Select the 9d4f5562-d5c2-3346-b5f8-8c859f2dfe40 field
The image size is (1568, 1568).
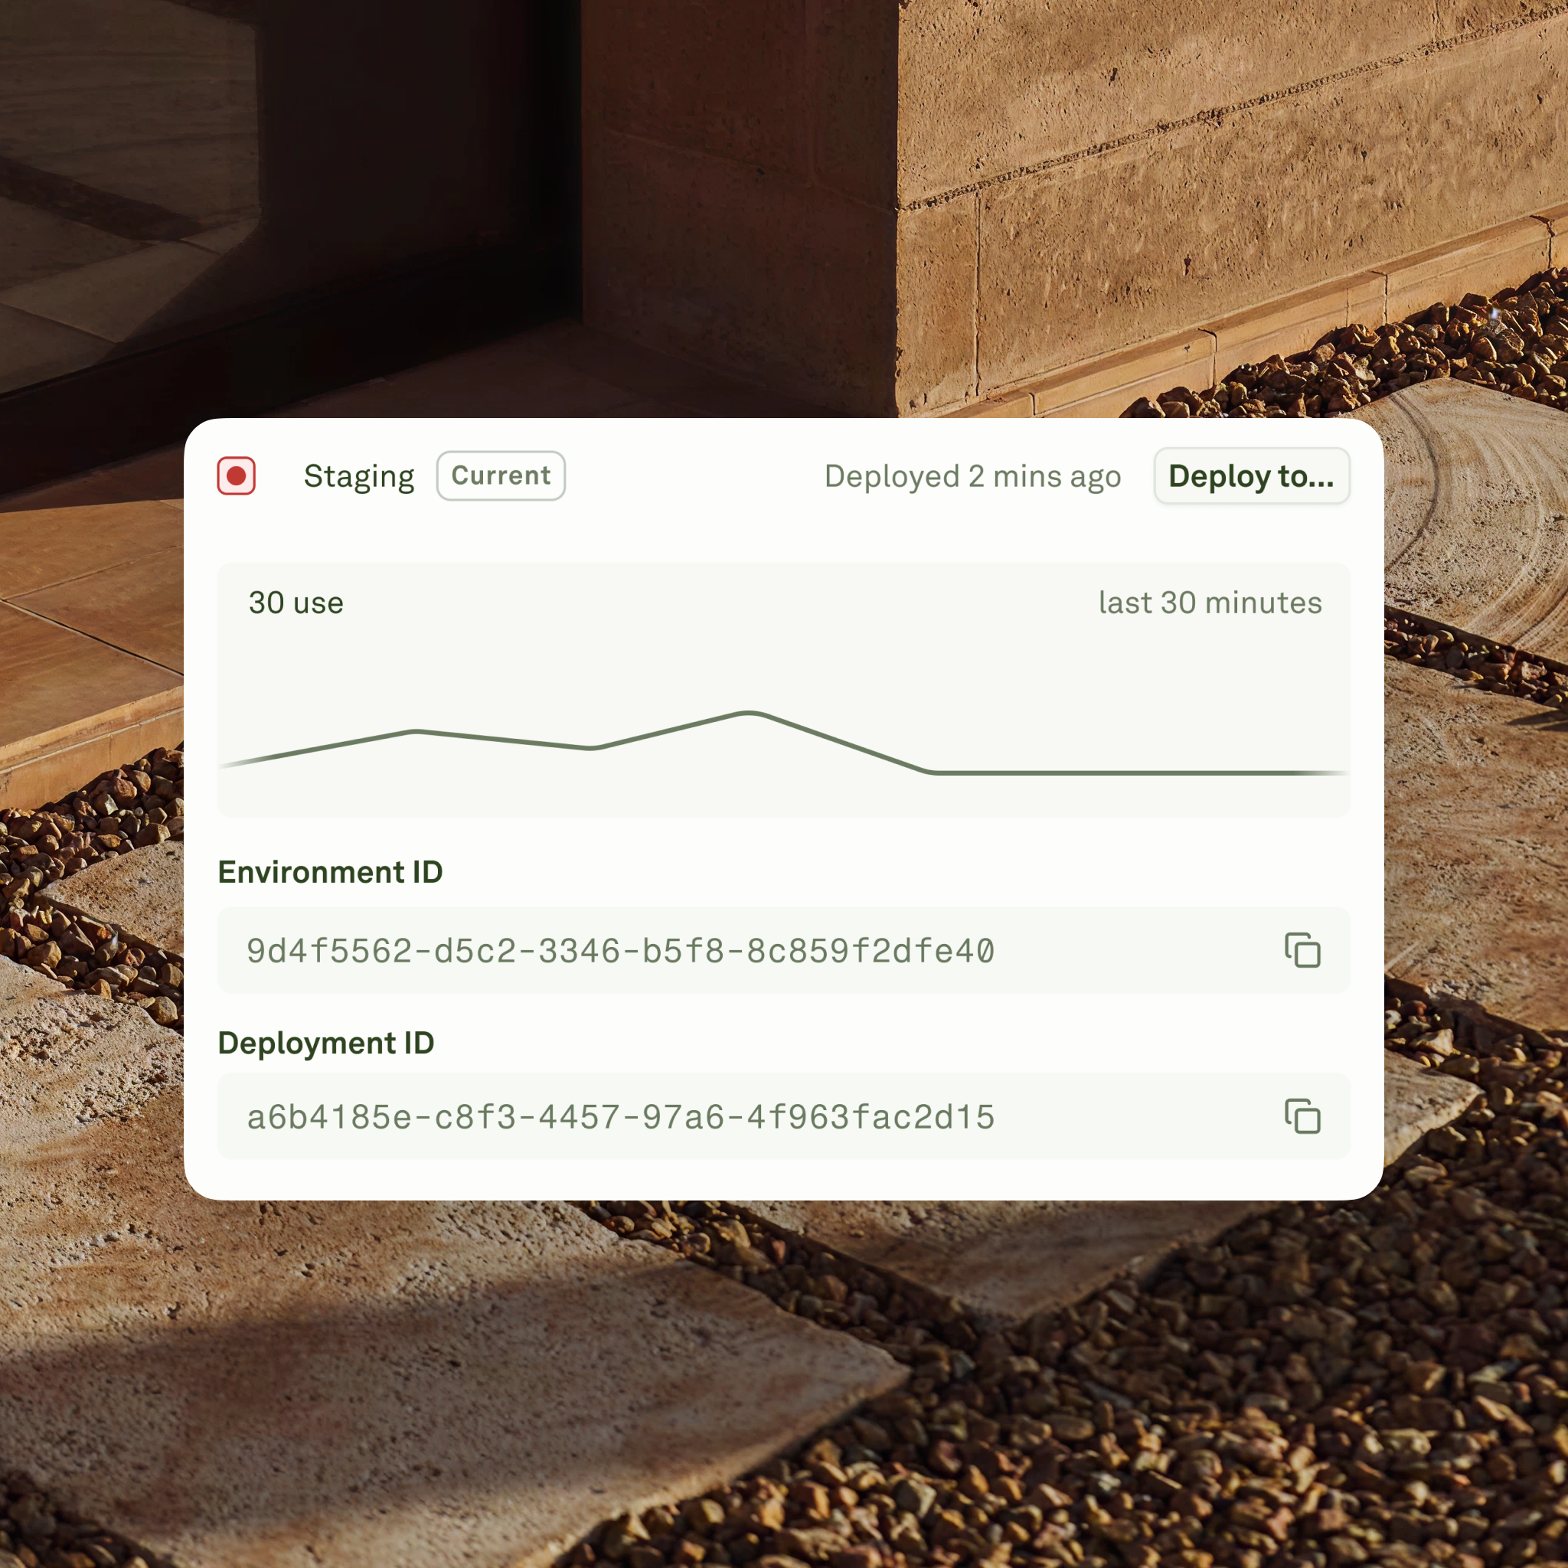(784, 950)
